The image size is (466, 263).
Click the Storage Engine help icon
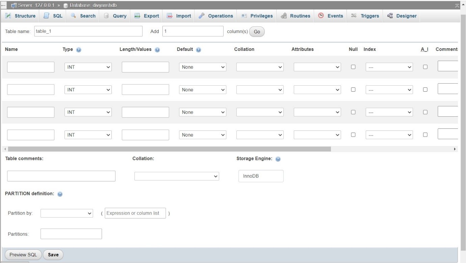(278, 159)
